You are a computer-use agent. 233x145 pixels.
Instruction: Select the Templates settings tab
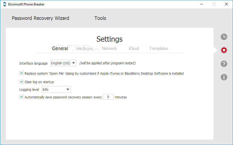pyautogui.click(x=159, y=49)
